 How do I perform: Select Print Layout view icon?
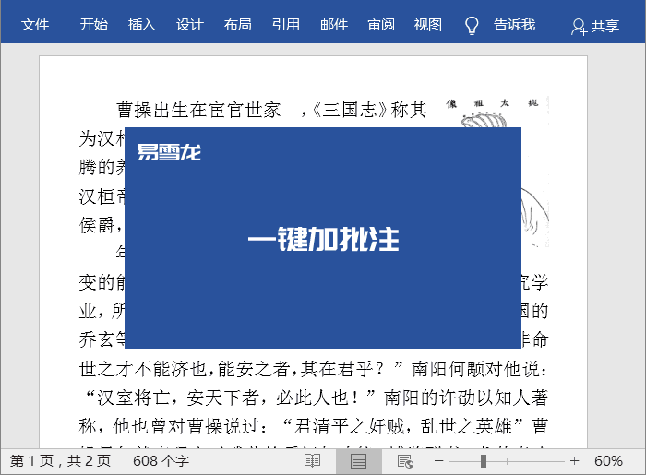pyautogui.click(x=358, y=460)
